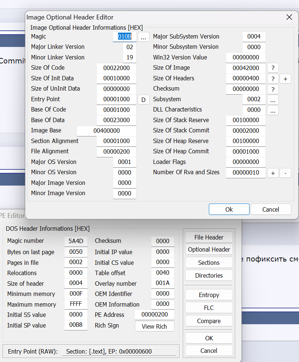Click the Image Base input field
This screenshot has height=362, width=299.
(106, 131)
